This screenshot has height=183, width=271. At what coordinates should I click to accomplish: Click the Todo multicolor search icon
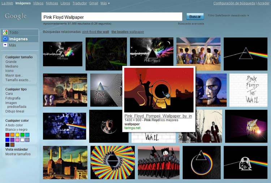[x=5, y=32]
